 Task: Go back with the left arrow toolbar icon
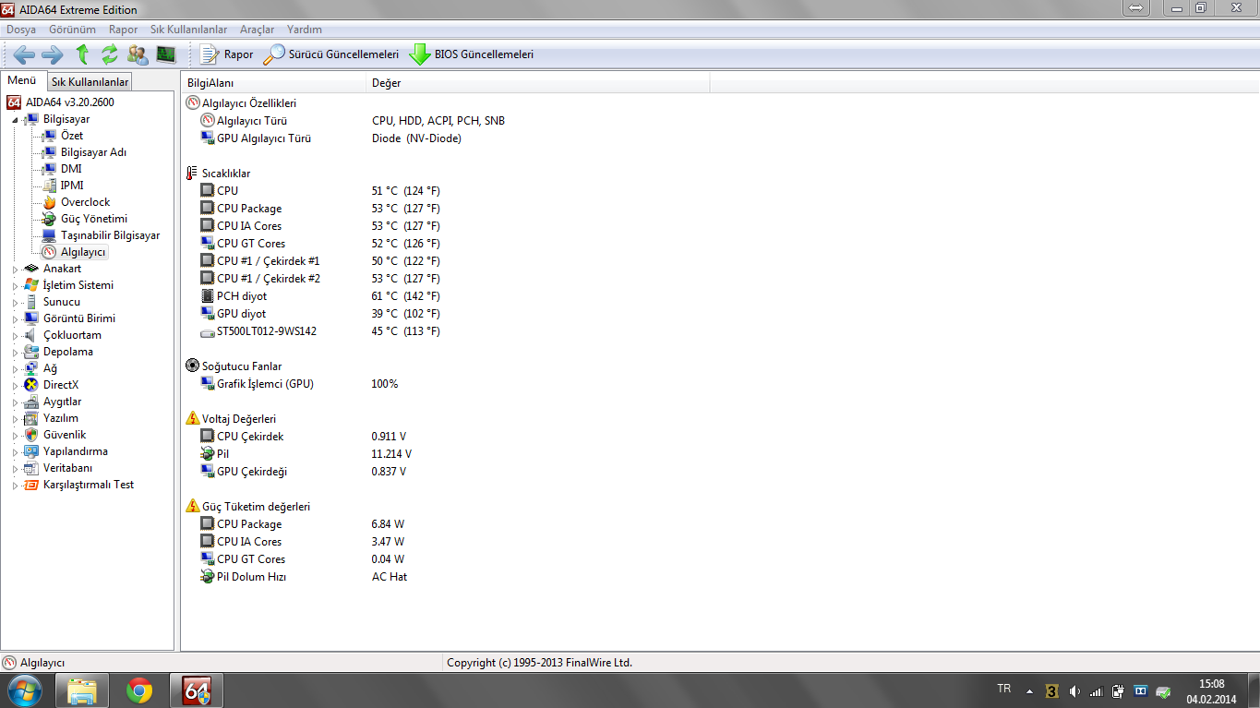tap(24, 54)
